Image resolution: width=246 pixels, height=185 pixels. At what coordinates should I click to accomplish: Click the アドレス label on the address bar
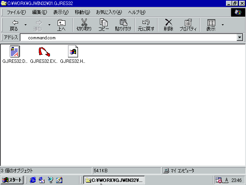[11, 37]
